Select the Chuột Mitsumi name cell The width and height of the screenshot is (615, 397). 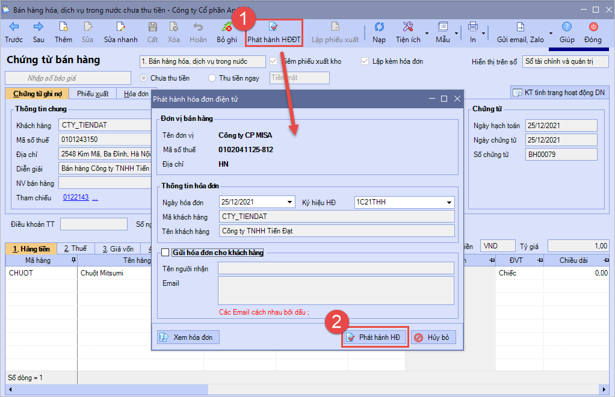114,272
